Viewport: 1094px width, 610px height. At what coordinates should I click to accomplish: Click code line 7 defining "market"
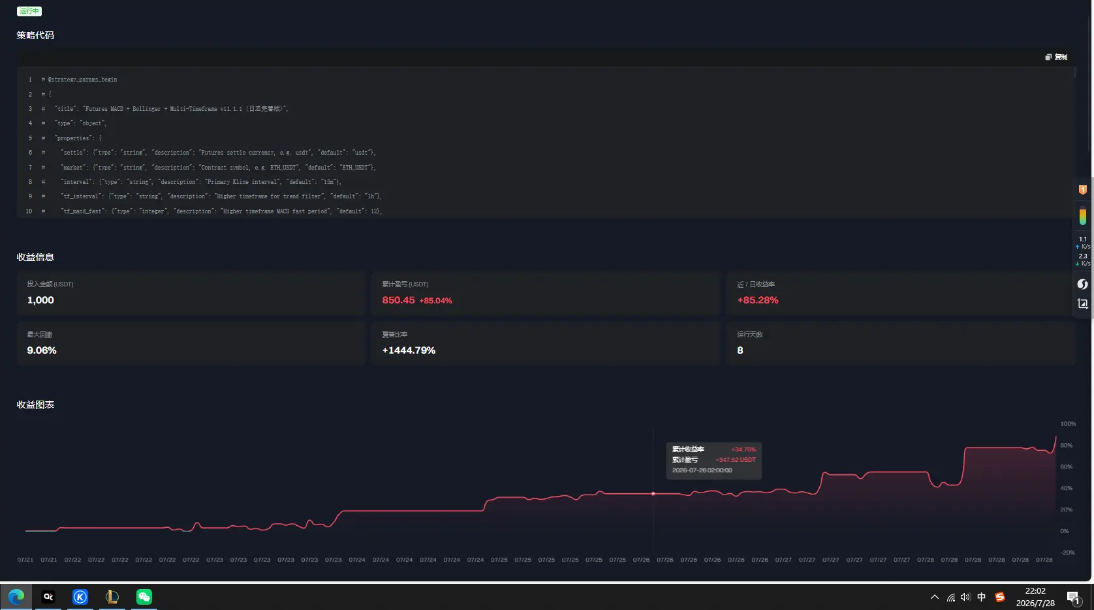(209, 168)
